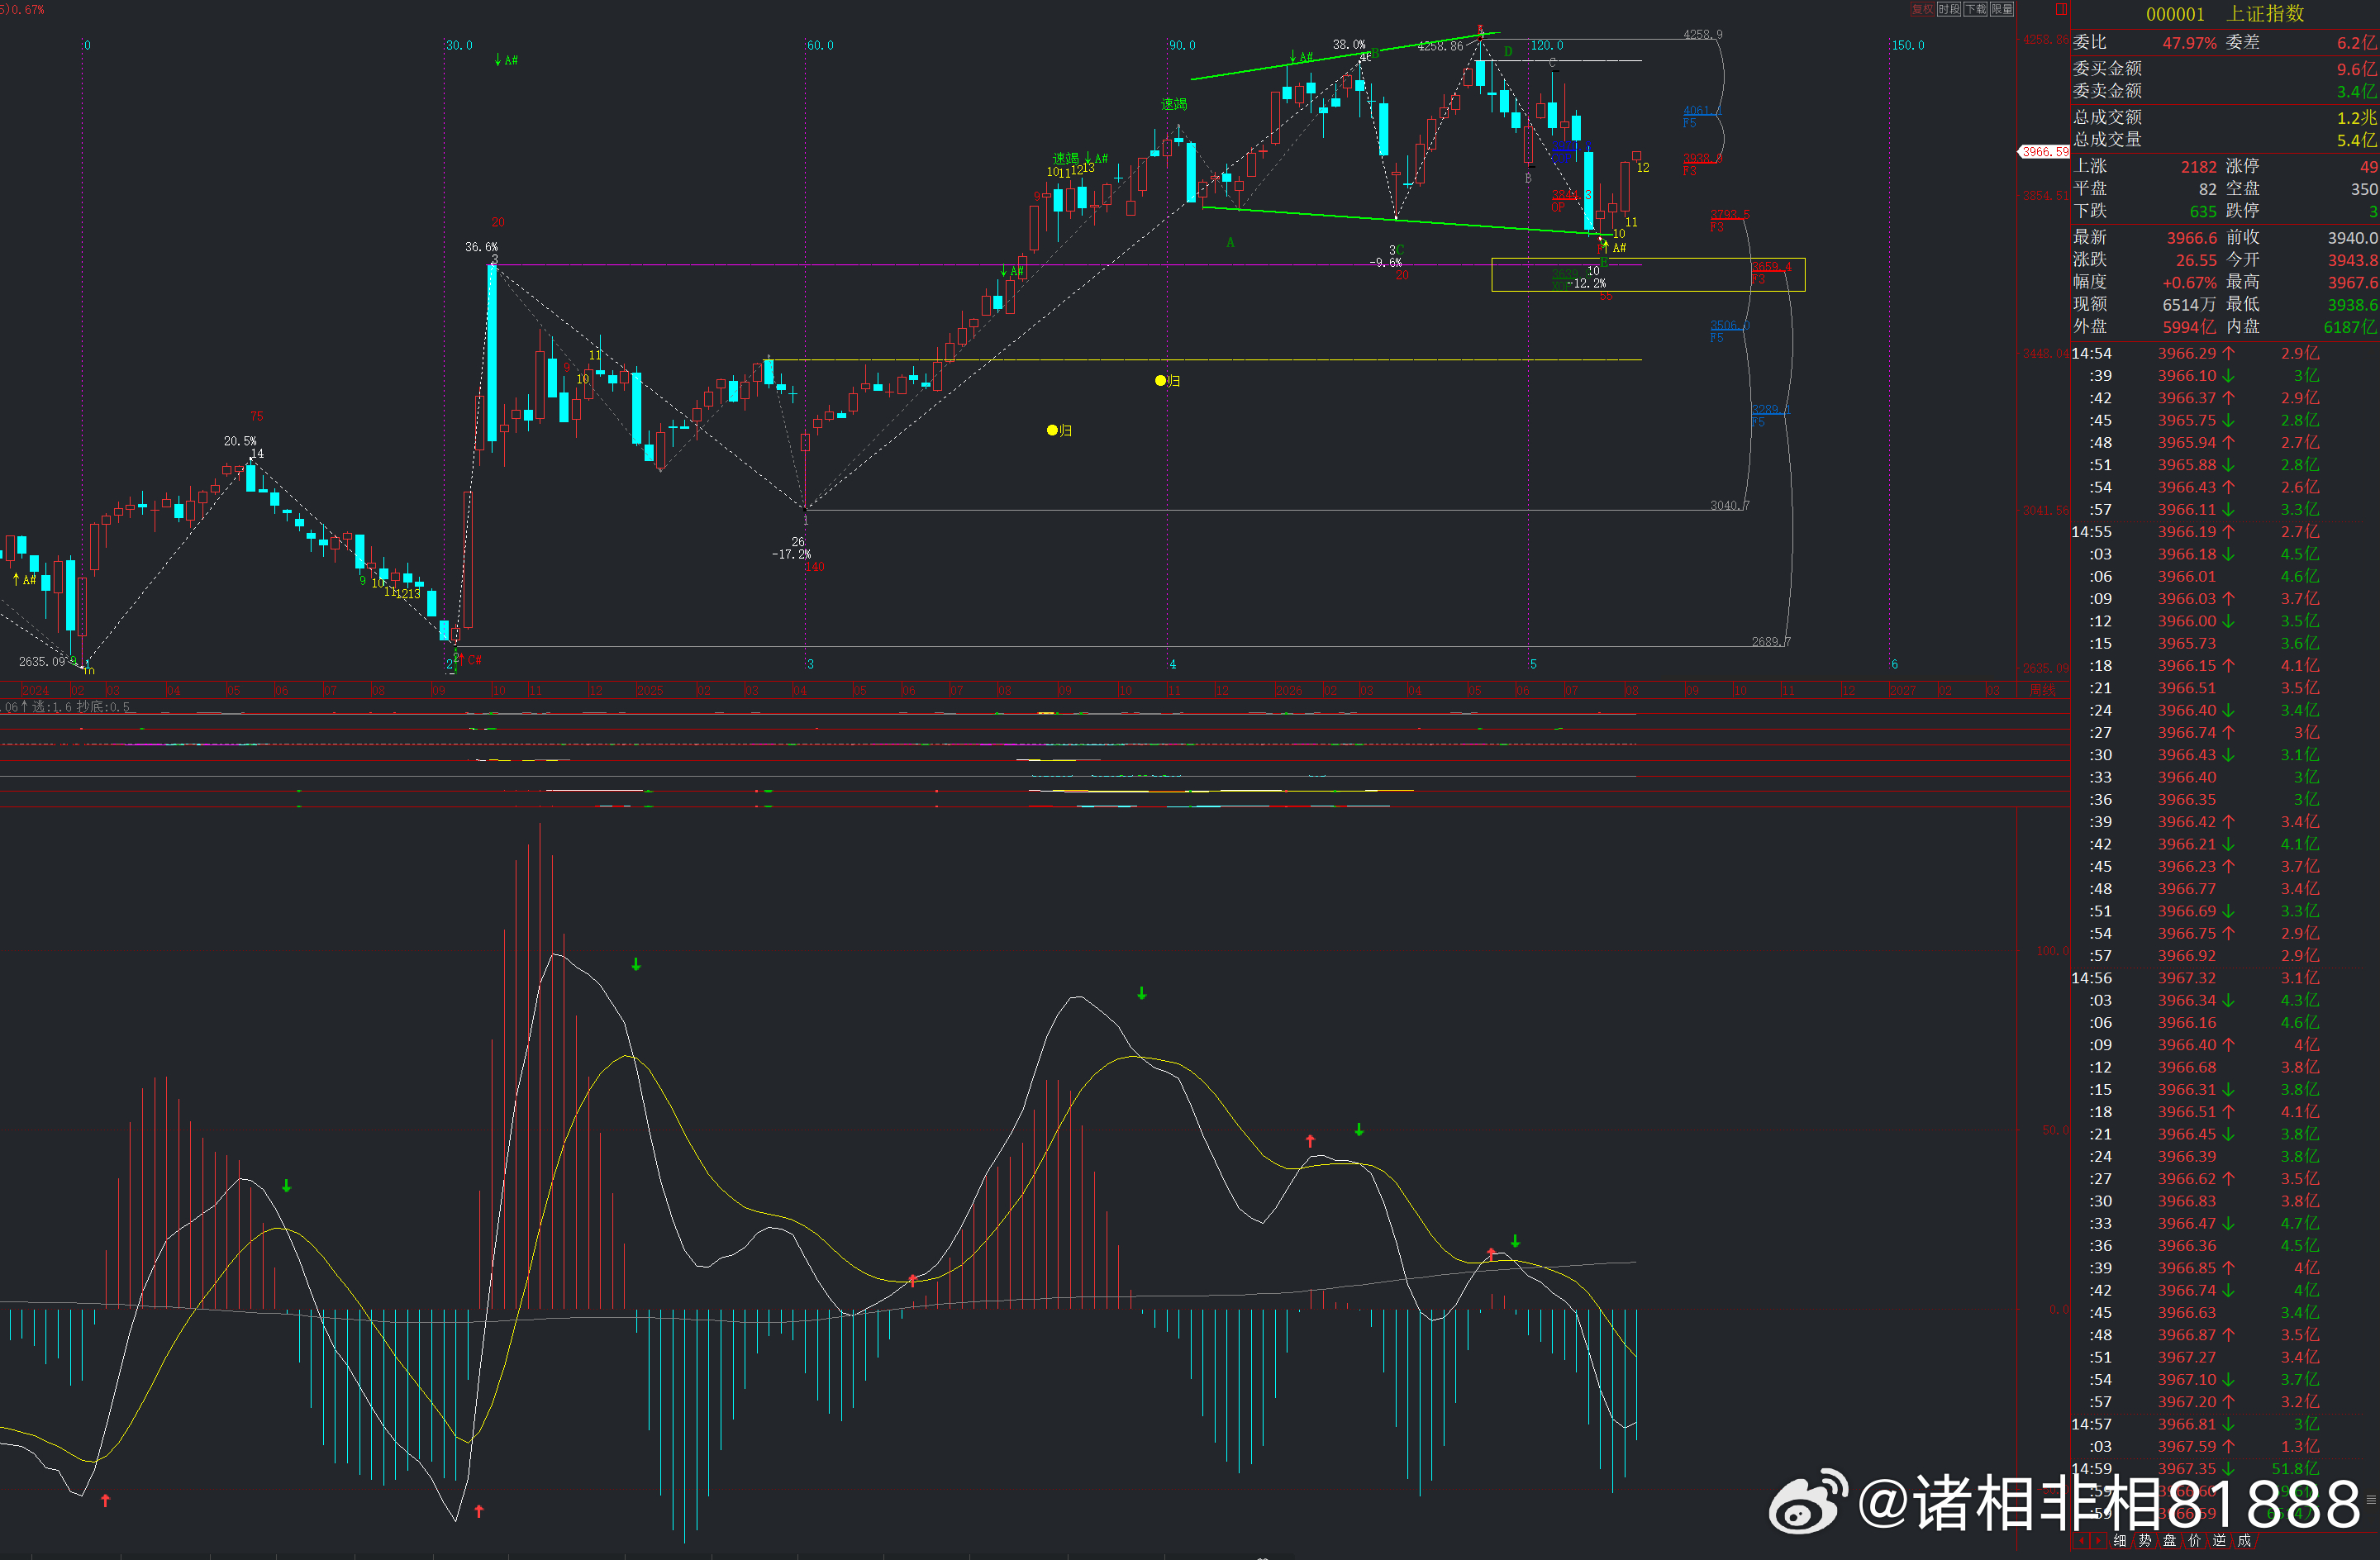Click the 2635.09 low price label

pyautogui.click(x=42, y=661)
